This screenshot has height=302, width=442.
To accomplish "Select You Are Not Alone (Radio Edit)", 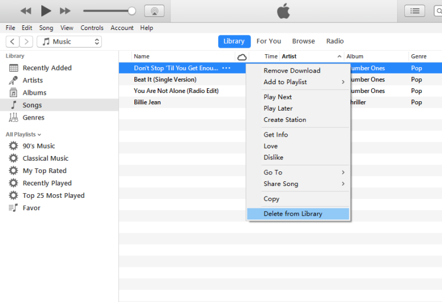I will (176, 91).
